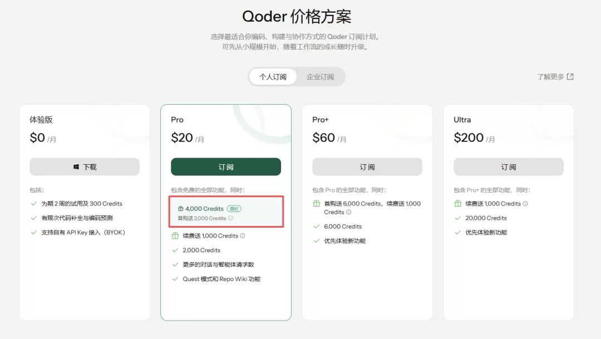Click the external link icon beside 了解更多

[570, 77]
